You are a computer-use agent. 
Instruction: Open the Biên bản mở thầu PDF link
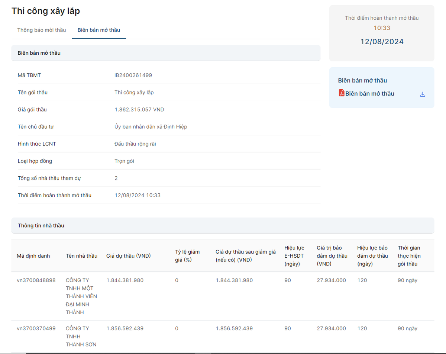(370, 94)
